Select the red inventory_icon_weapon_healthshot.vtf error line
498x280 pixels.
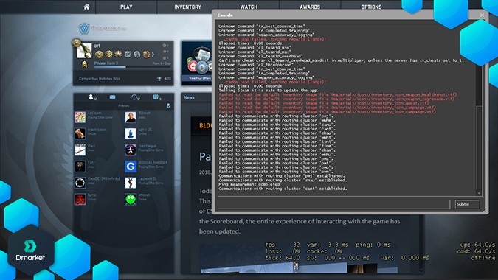pyautogui.click(x=338, y=94)
